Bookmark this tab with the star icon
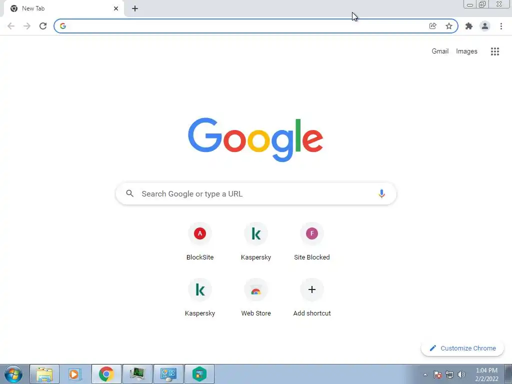 (449, 26)
